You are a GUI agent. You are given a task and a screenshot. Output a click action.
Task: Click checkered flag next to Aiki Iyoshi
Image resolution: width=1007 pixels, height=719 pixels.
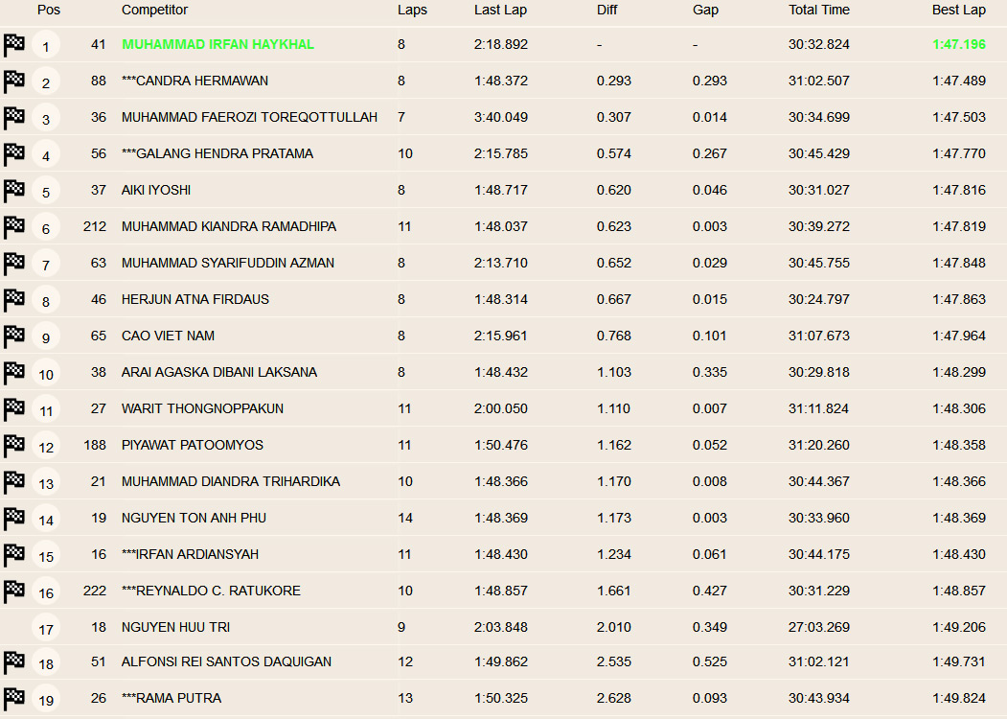[x=14, y=191]
